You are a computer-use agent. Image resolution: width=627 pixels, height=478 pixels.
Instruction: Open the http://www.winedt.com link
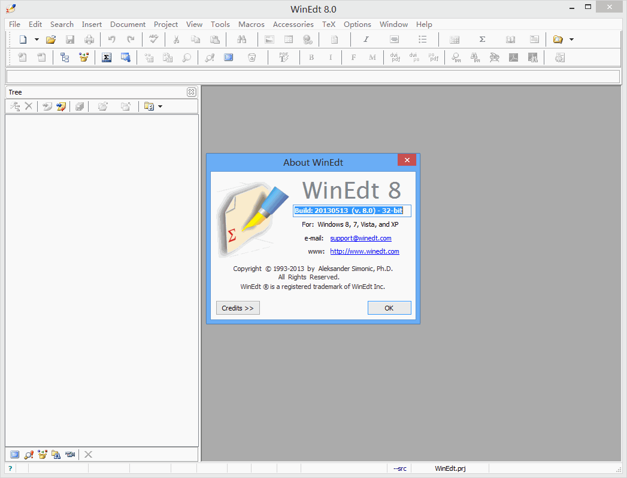click(365, 252)
